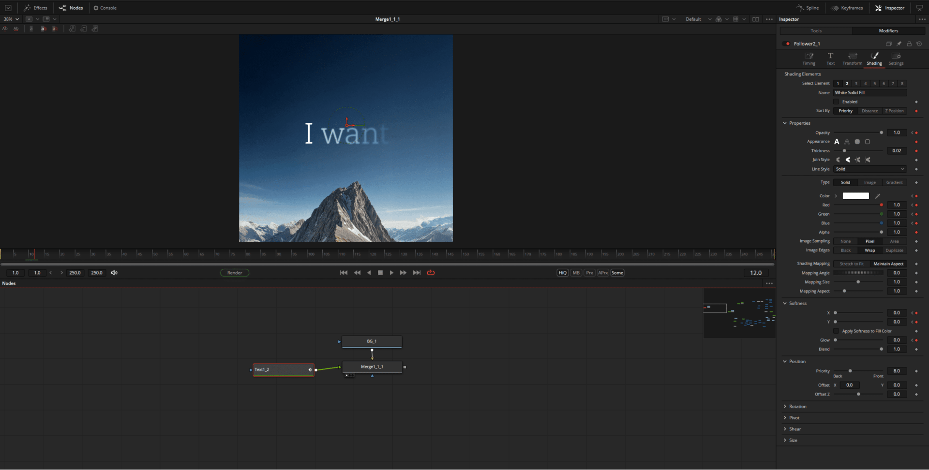Pick a color with the eyedropper next to Color
The width and height of the screenshot is (929, 470).
click(878, 196)
